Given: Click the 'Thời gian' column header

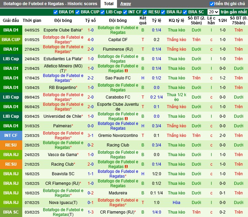Looking at the screenshot, I should (x=32, y=21).
